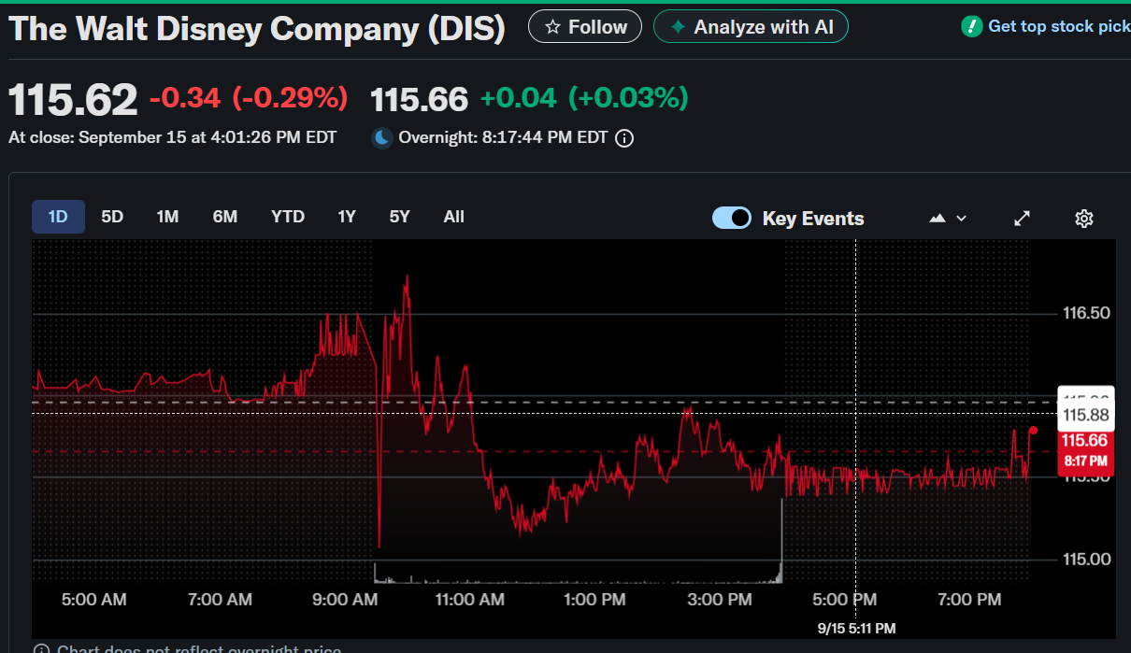Click the 9/15 5:11 PM crosshair time label
Screen dimensions: 1131x653
[856, 628]
